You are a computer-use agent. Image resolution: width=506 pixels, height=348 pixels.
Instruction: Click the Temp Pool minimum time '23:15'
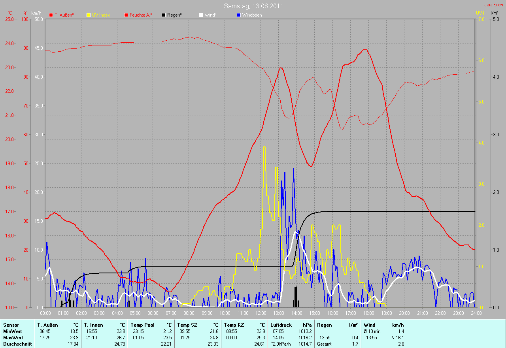(x=138, y=331)
